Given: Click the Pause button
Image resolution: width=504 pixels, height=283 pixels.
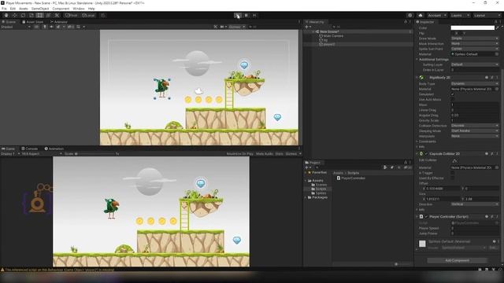Looking at the screenshot, I should [246, 16].
